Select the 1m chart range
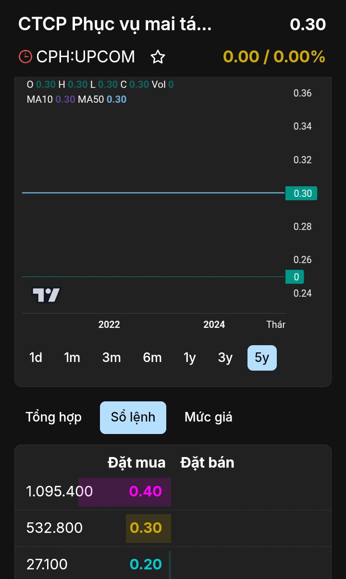The image size is (346, 579). [72, 358]
